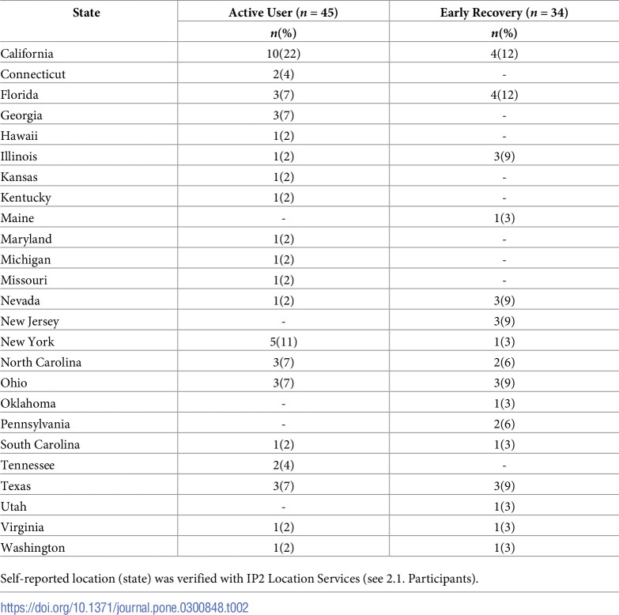This screenshot has width=619, height=615.
Task: Select the Washington row label
Action: [x=32, y=548]
